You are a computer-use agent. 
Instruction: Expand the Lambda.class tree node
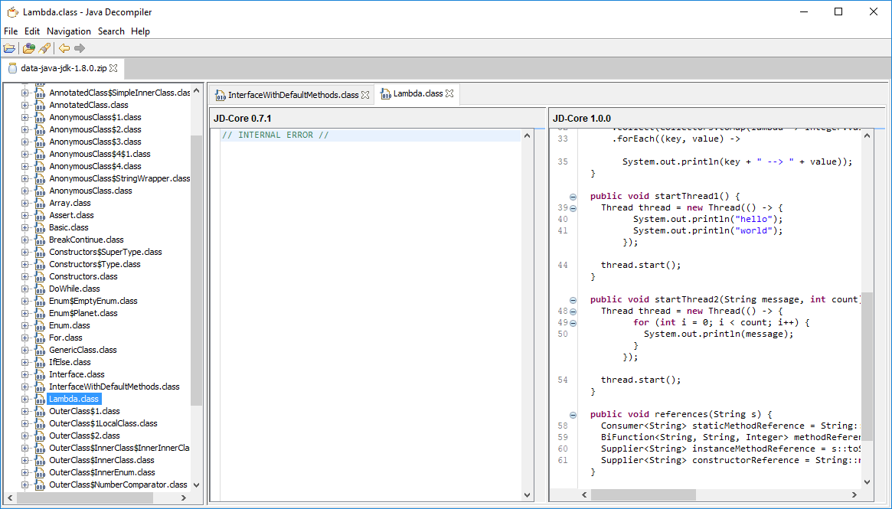pos(25,399)
